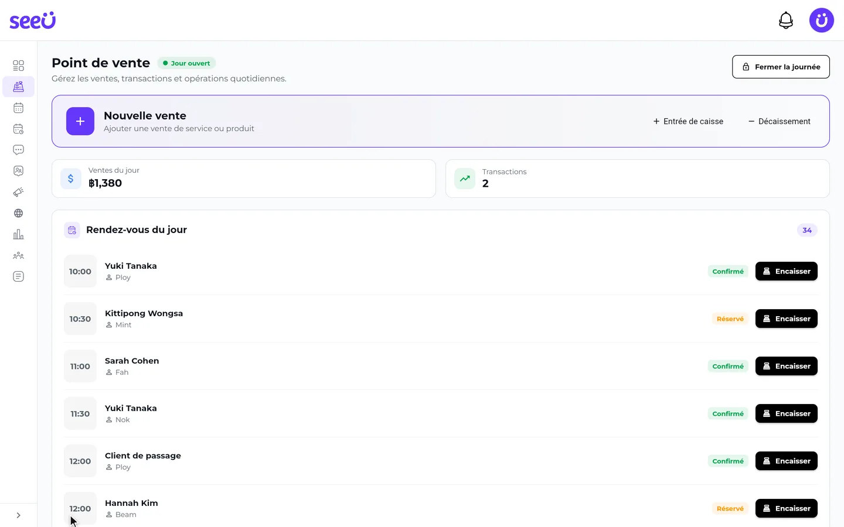Click Entrée de caisse
The image size is (844, 527).
coord(688,121)
